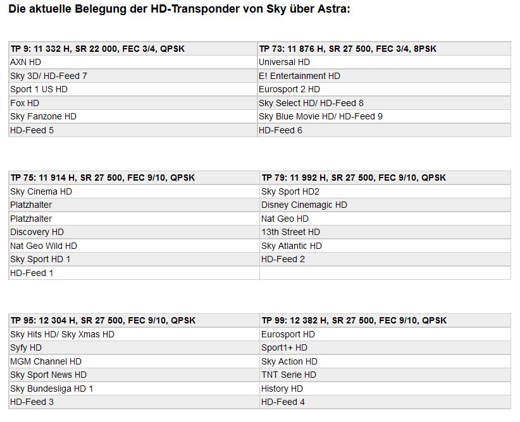Screen dimensions: 520x422
Task: Select Eurosport 2 HD entry
Action: tap(384, 90)
